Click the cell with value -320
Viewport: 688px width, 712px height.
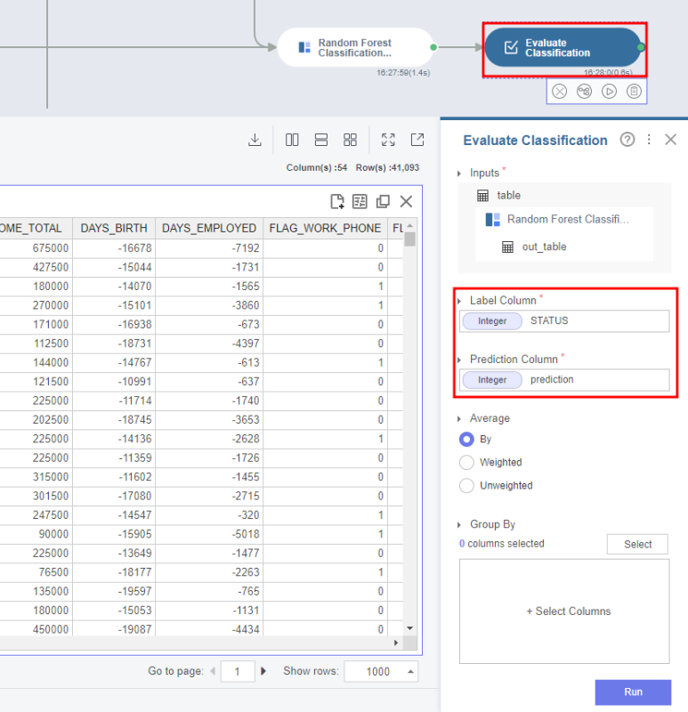click(209, 515)
